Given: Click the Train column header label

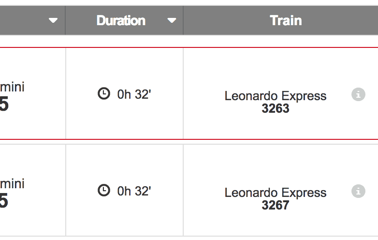Looking at the screenshot, I should tap(286, 20).
